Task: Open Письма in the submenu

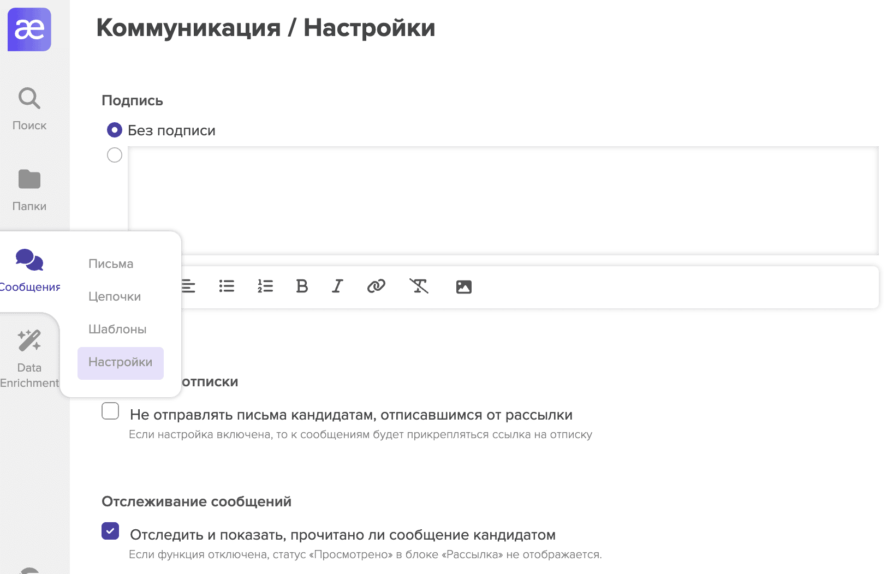Action: (x=111, y=264)
